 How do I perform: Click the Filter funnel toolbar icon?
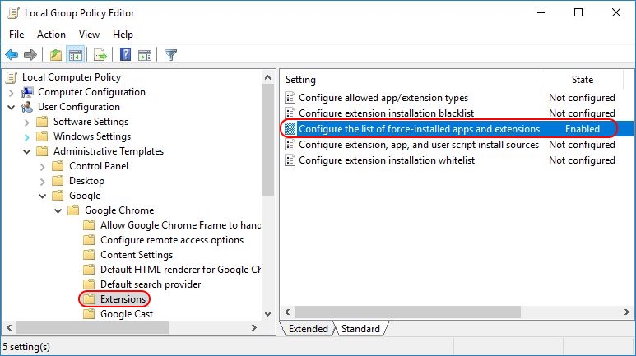[x=171, y=54]
